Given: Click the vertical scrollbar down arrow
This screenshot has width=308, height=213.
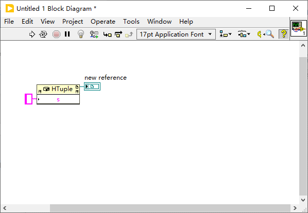Looking at the screenshot, I should point(303,200).
